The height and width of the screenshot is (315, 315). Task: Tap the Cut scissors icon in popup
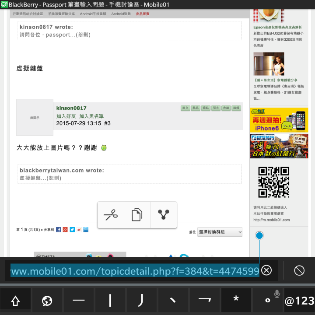click(111, 215)
